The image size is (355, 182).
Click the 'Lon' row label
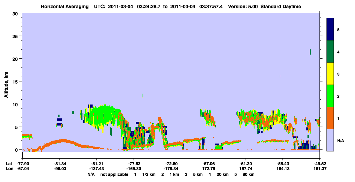(x=9, y=169)
